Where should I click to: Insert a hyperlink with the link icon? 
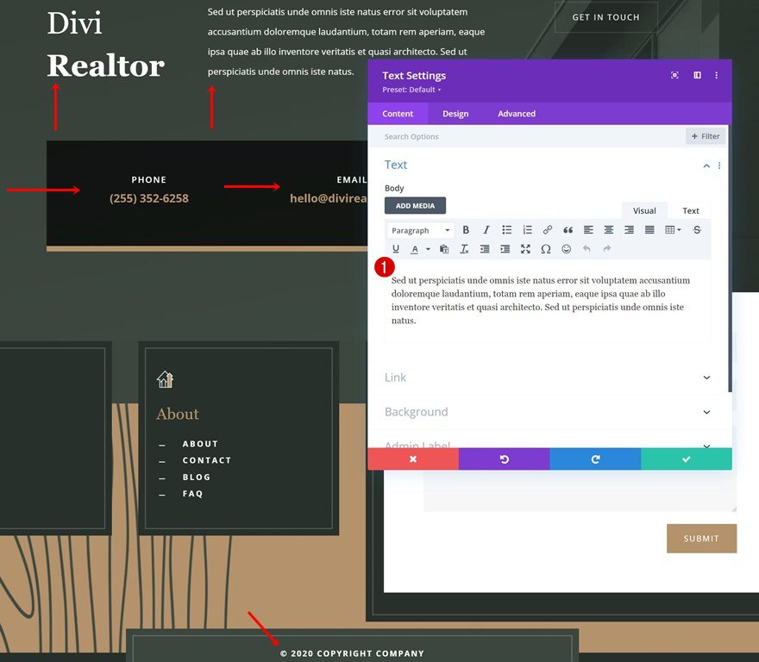click(547, 229)
